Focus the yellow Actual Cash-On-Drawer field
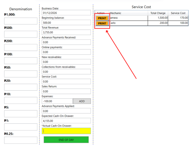Image resolution: width=195 pixels, height=152 pixels. 66,131
